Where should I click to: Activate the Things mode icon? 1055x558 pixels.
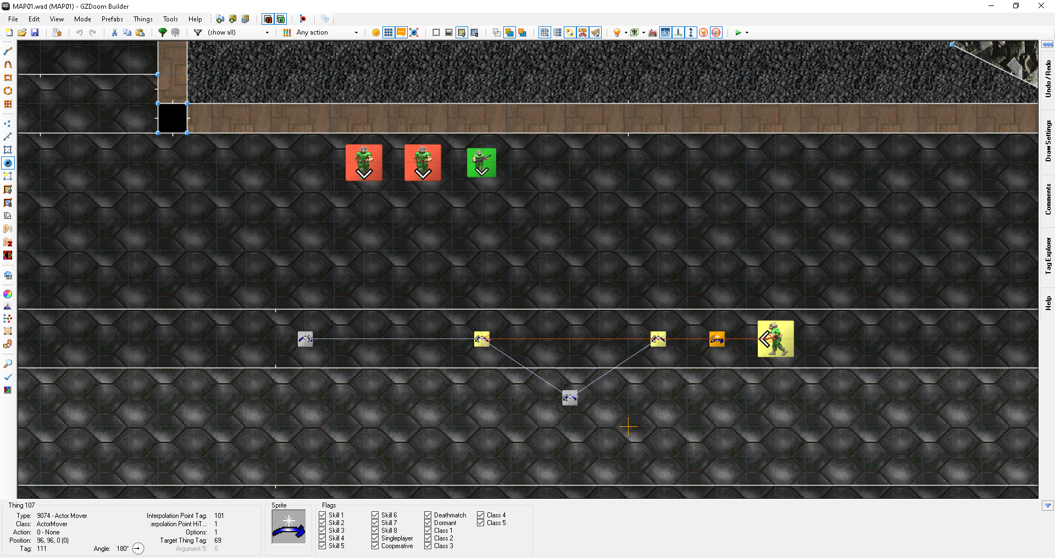click(8, 163)
